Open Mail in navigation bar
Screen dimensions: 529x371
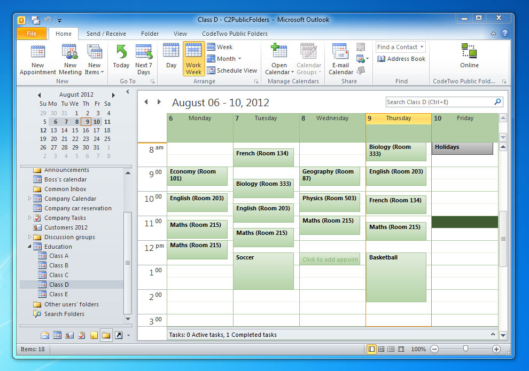(45, 335)
